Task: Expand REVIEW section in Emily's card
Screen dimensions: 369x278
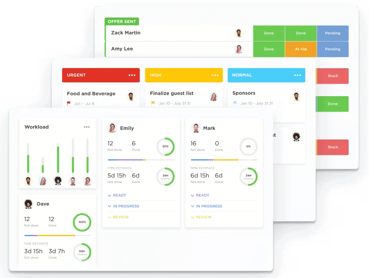Action: (118, 217)
